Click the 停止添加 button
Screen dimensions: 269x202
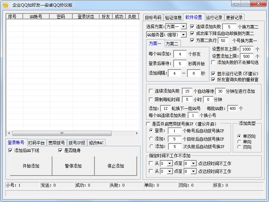116,166
